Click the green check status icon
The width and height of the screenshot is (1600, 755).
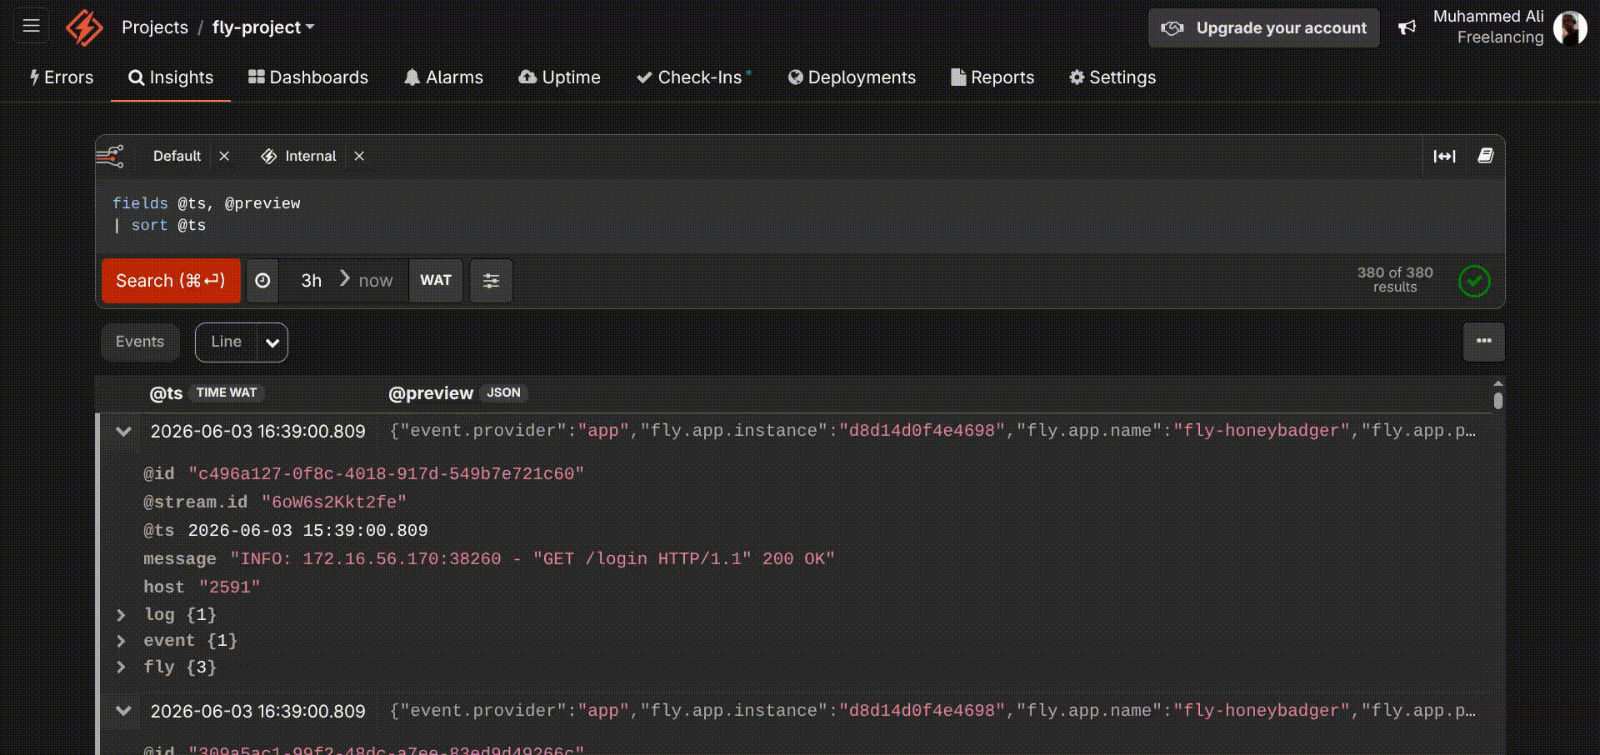[x=1474, y=281]
